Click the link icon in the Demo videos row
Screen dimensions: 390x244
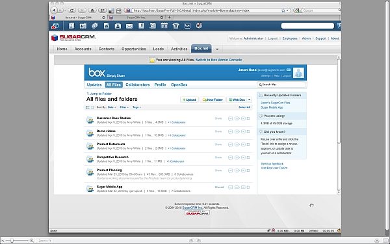237,131
